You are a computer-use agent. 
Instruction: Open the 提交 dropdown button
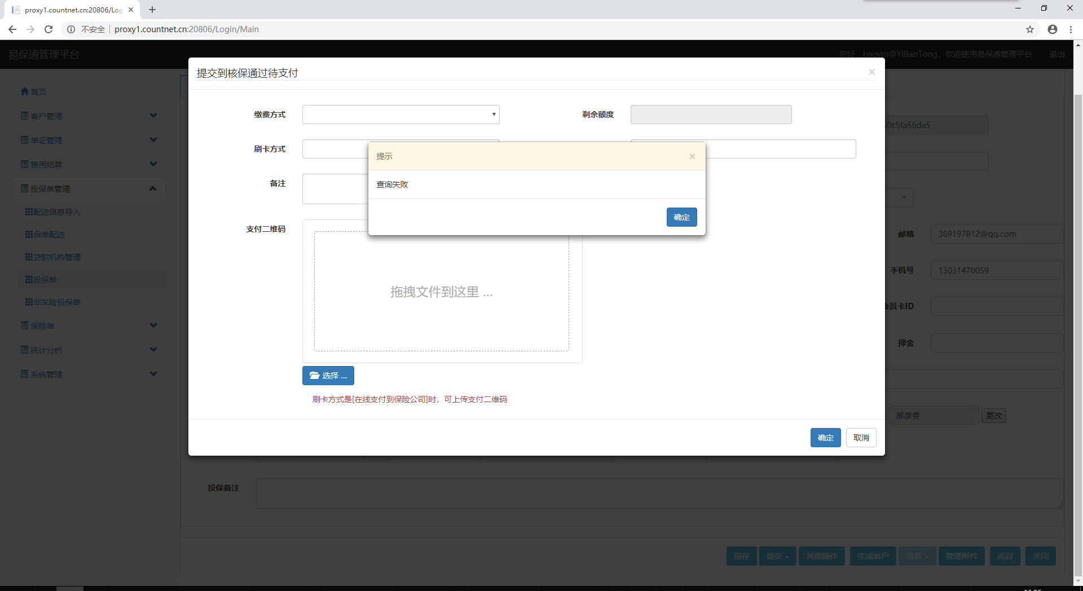[778, 556]
